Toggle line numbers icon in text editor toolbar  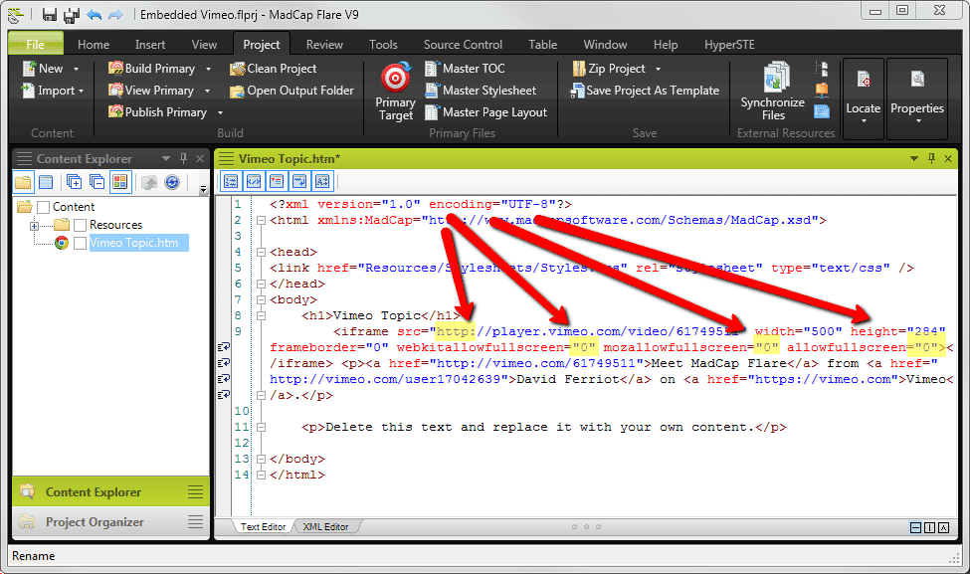(x=231, y=181)
